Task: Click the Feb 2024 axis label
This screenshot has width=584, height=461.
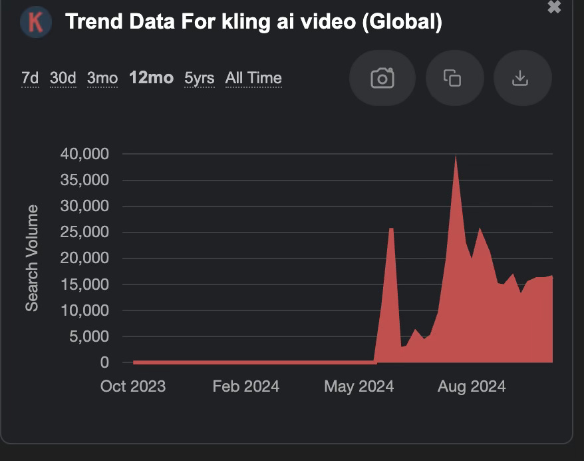Action: (x=246, y=386)
